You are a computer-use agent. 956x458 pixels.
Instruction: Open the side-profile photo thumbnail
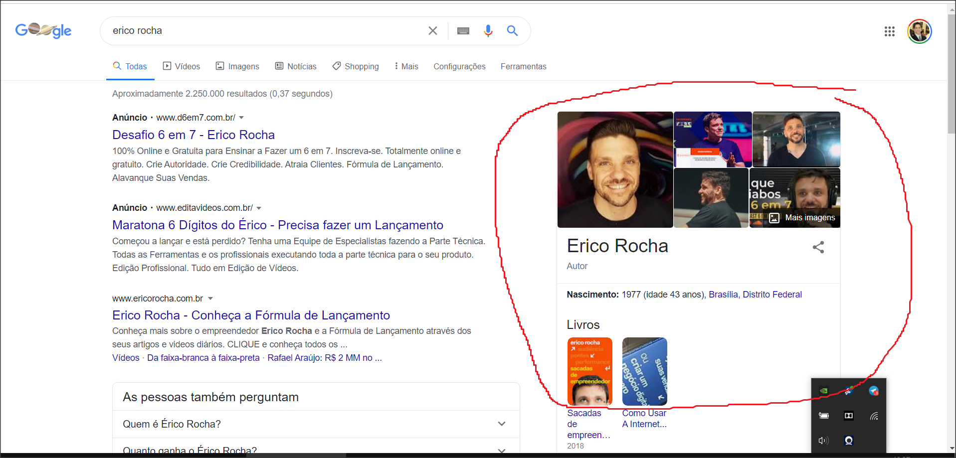click(x=711, y=198)
